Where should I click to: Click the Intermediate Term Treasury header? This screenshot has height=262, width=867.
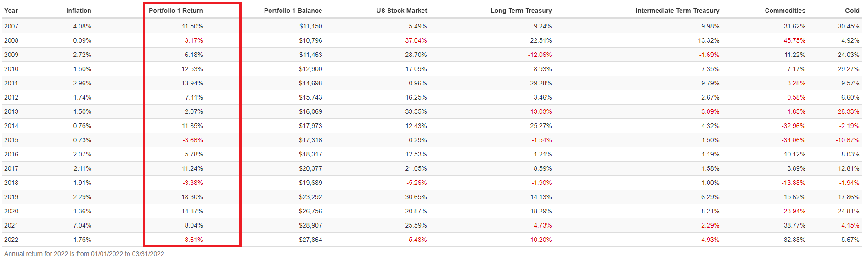(677, 11)
